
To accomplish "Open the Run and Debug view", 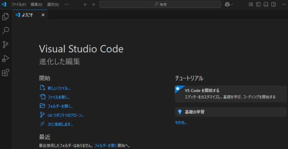I will (x=5, y=59).
